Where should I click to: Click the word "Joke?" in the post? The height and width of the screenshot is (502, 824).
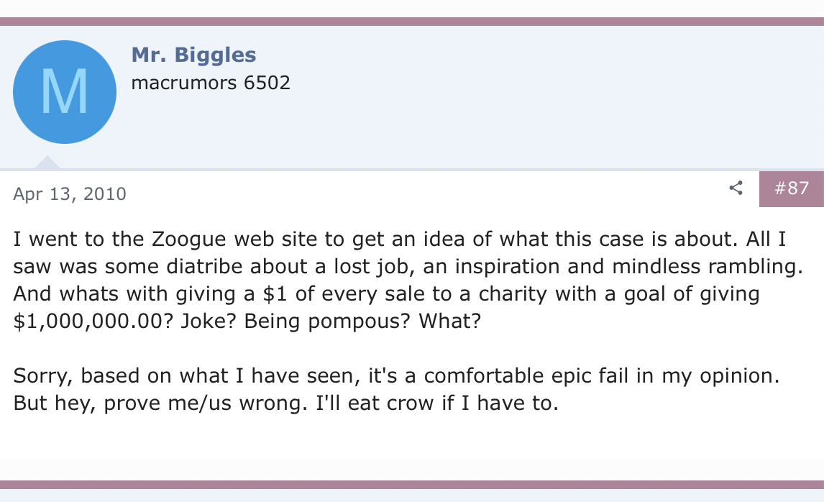point(203,320)
